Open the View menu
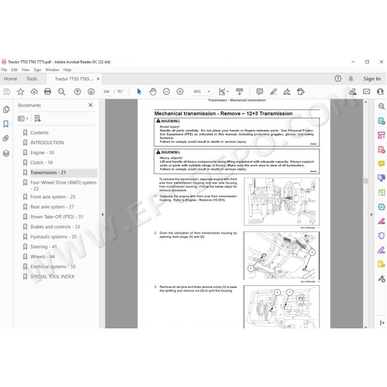This screenshot has width=387, height=387. [25, 70]
